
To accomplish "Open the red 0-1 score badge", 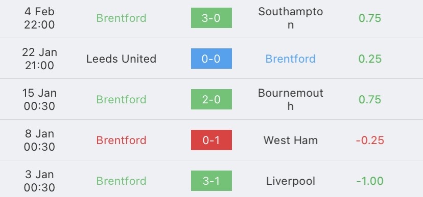I will [211, 140].
